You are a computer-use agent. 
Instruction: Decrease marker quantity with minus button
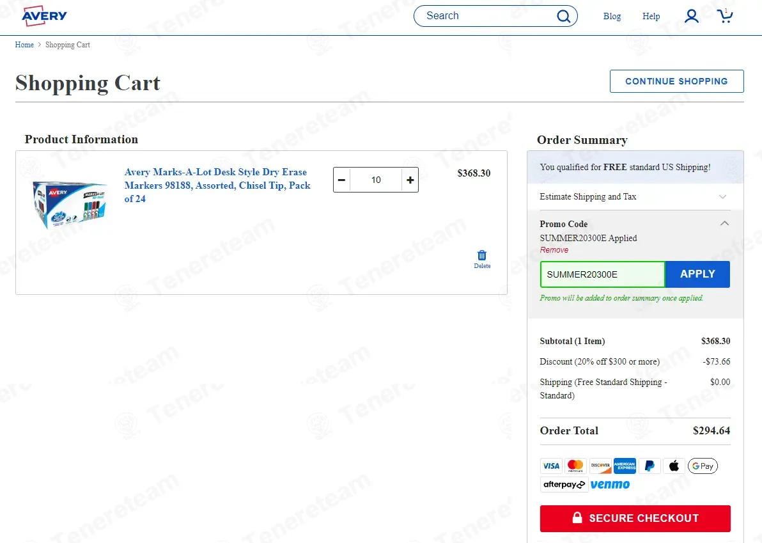pyautogui.click(x=341, y=180)
